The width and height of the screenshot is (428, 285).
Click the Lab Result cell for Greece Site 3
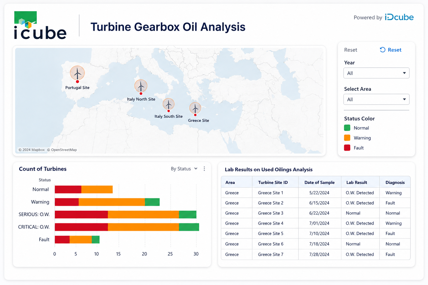[x=360, y=213]
